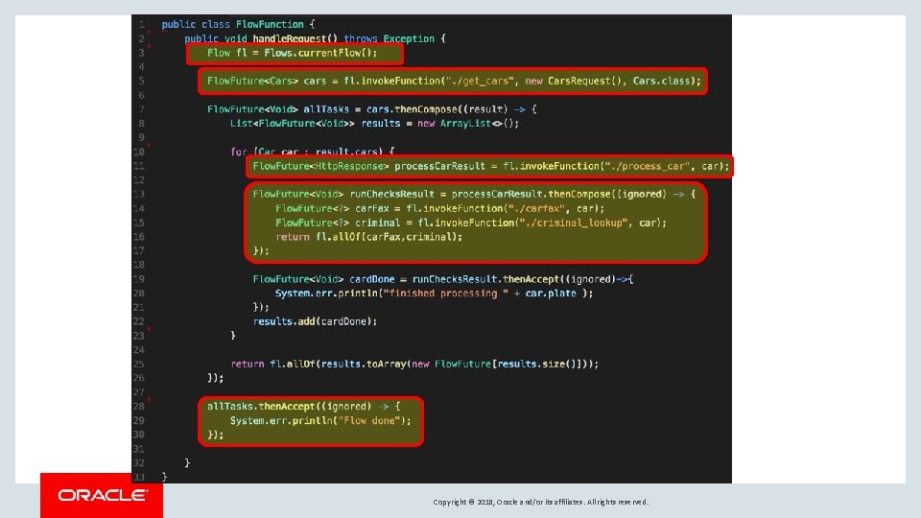The height and width of the screenshot is (518, 921).
Task: Click the "finished processing " string literal
Action: click(445, 294)
